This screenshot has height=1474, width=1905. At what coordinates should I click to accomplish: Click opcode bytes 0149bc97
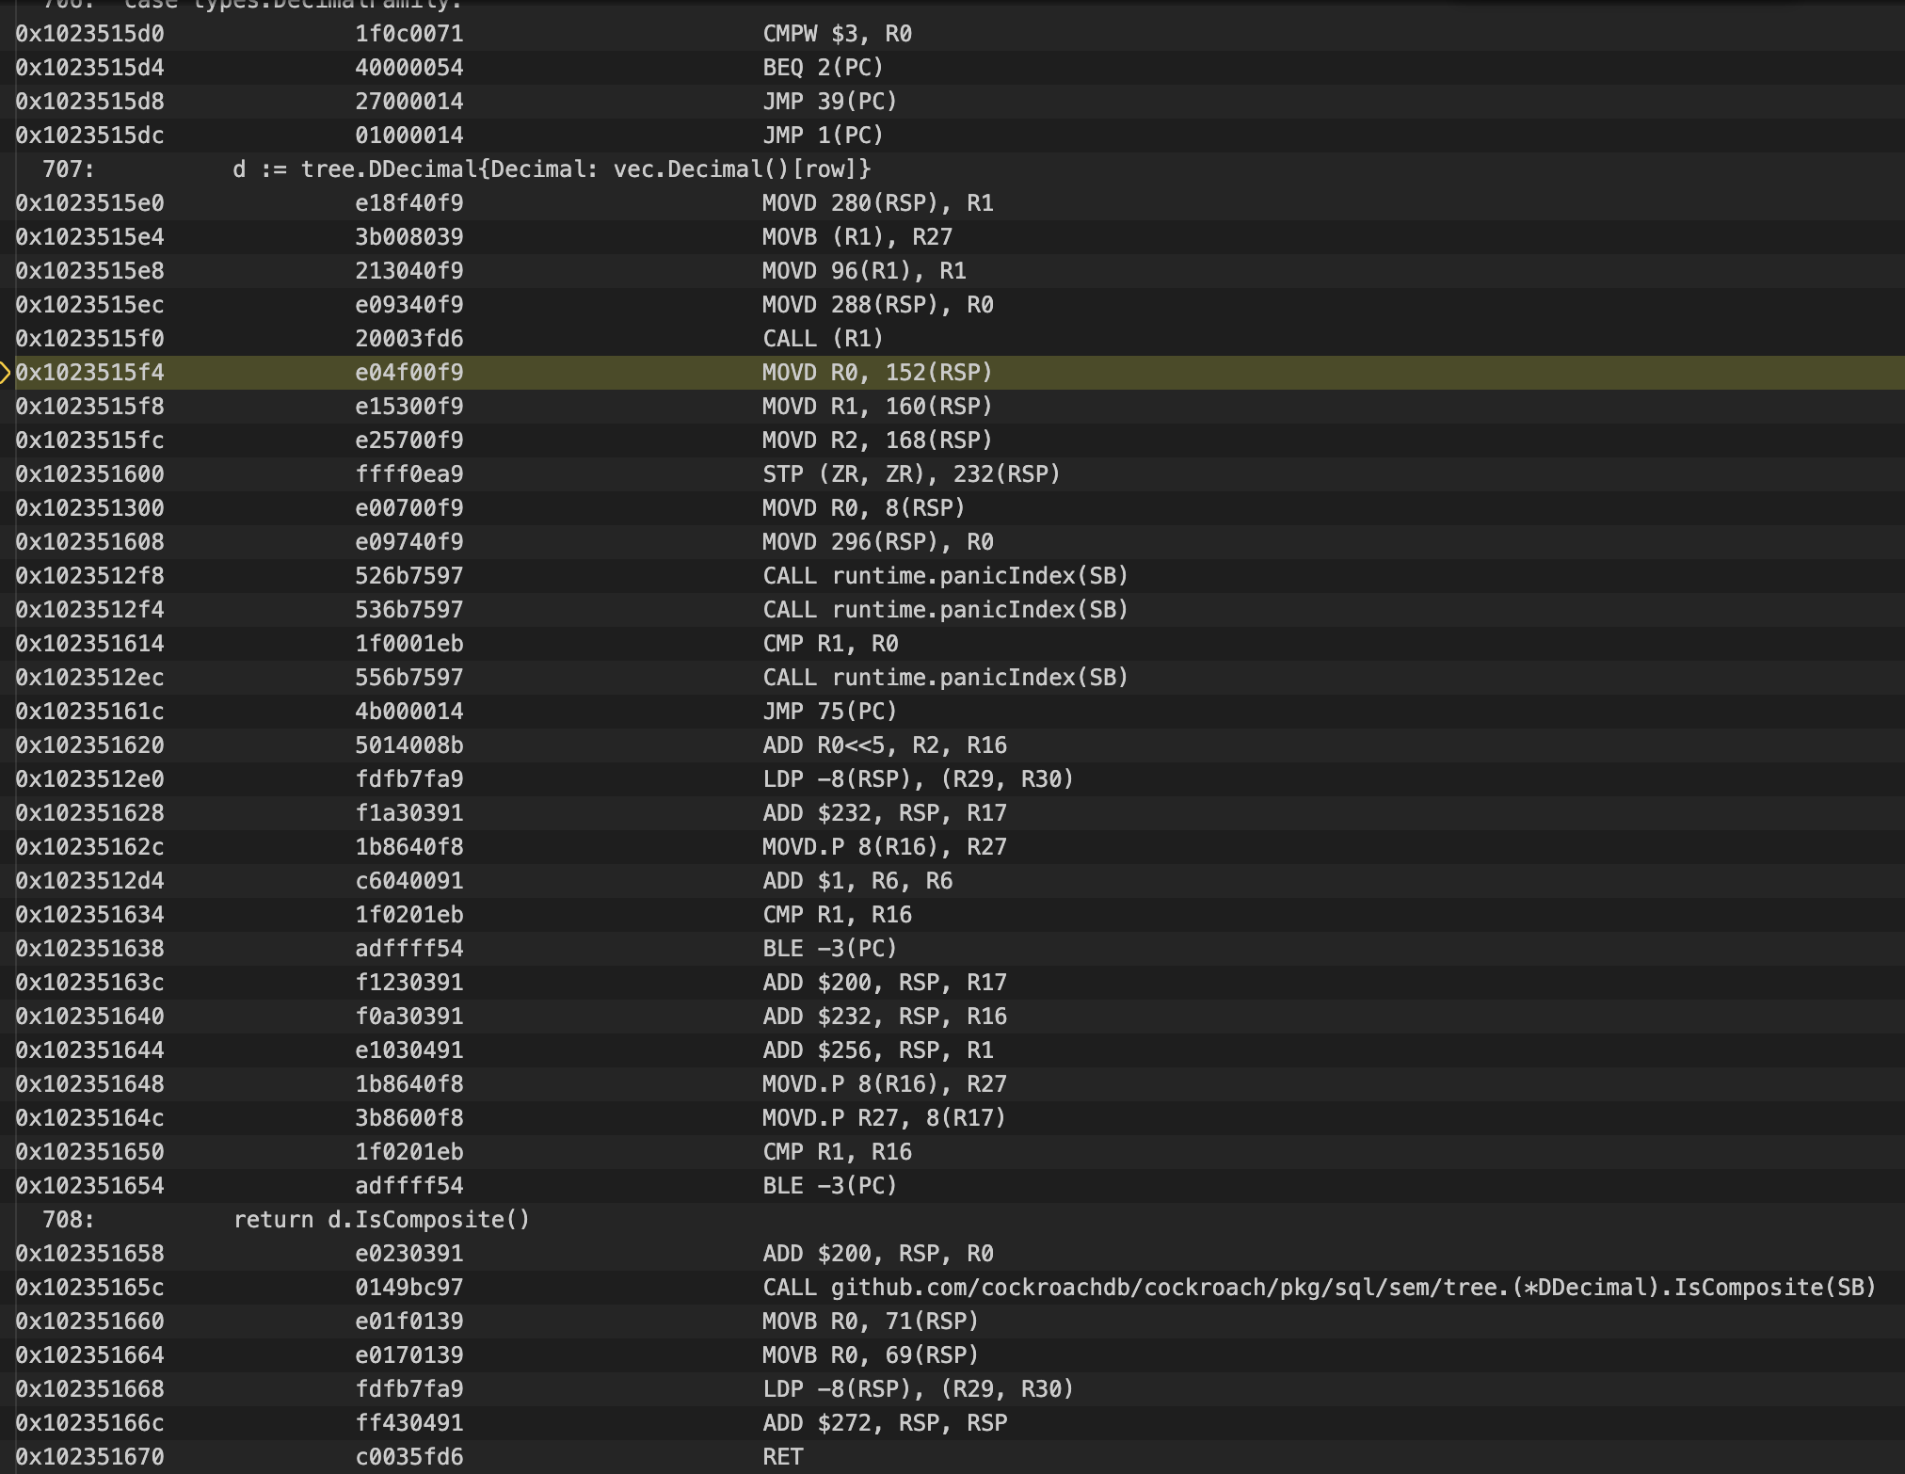(408, 1288)
